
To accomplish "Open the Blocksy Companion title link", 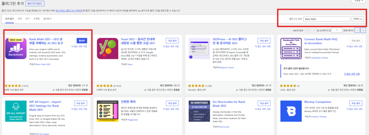I will [x=318, y=102].
